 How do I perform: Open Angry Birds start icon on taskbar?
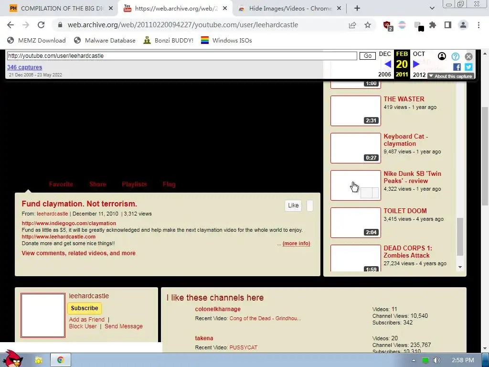pyautogui.click(x=12, y=359)
